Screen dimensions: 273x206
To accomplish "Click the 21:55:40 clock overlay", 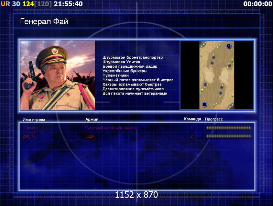I will (x=68, y=4).
